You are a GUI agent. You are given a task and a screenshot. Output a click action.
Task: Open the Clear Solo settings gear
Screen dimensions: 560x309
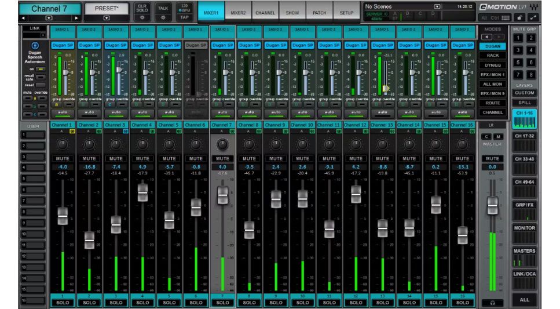point(142,17)
